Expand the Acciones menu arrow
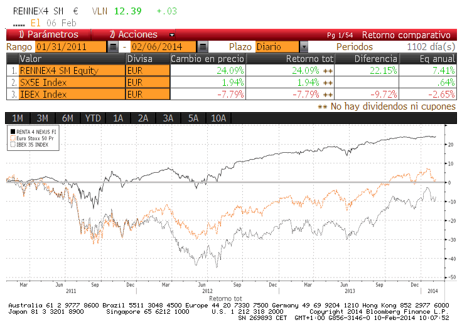This screenshot has height=330, width=462. (x=172, y=35)
